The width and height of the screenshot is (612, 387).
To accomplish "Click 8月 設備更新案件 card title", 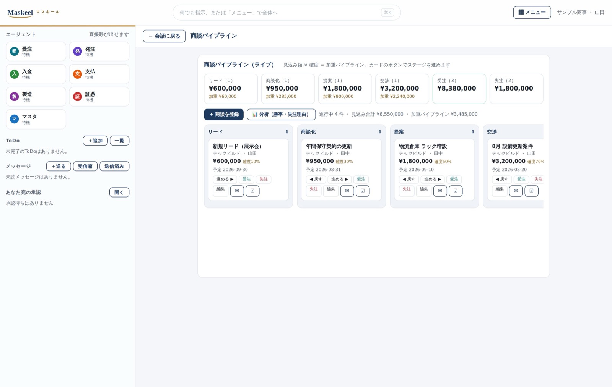I will [512, 146].
